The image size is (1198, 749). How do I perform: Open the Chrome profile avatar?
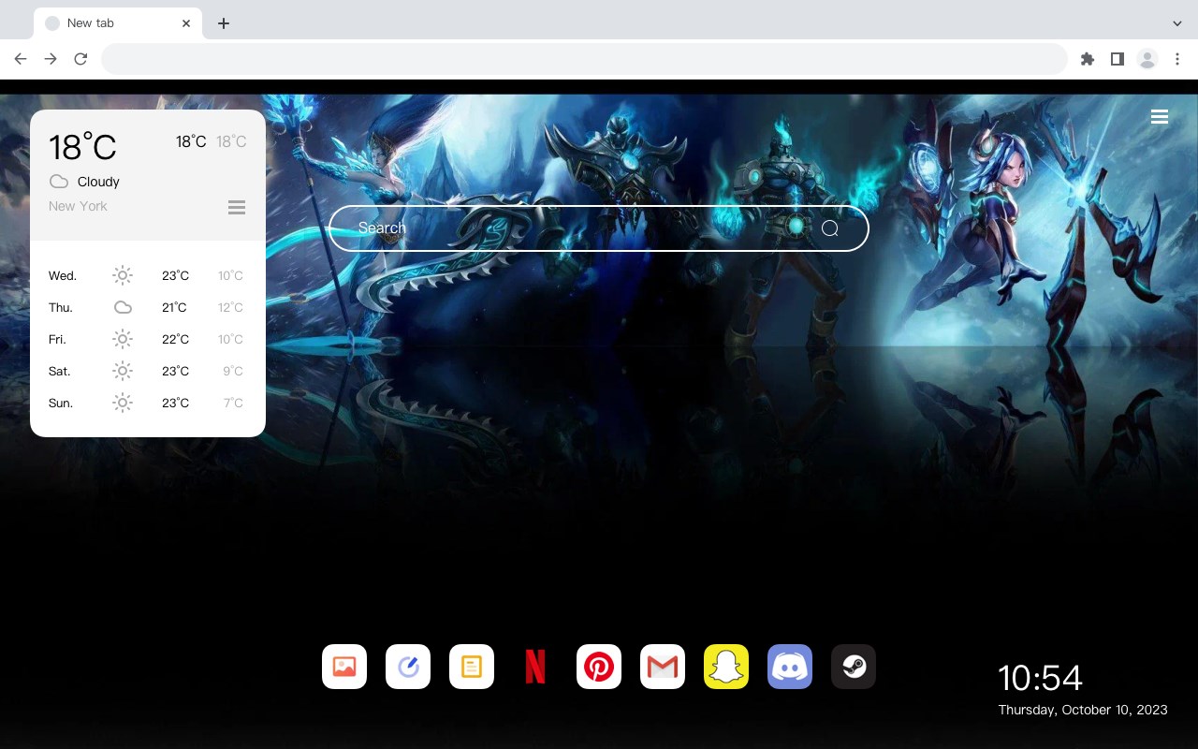(1147, 59)
